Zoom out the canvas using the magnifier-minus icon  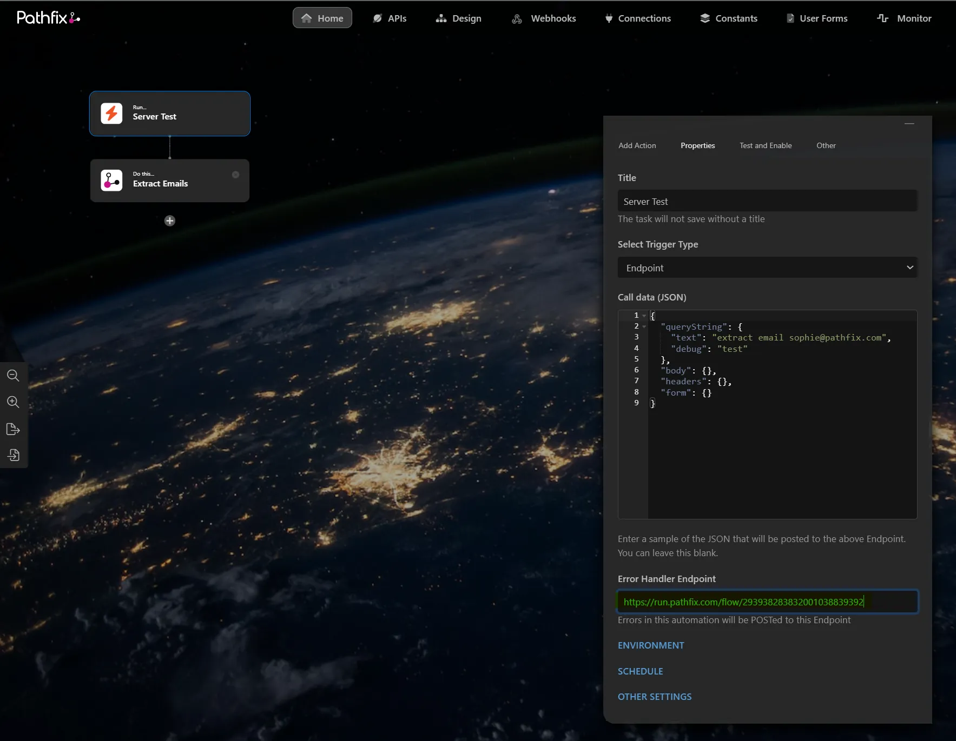point(13,375)
